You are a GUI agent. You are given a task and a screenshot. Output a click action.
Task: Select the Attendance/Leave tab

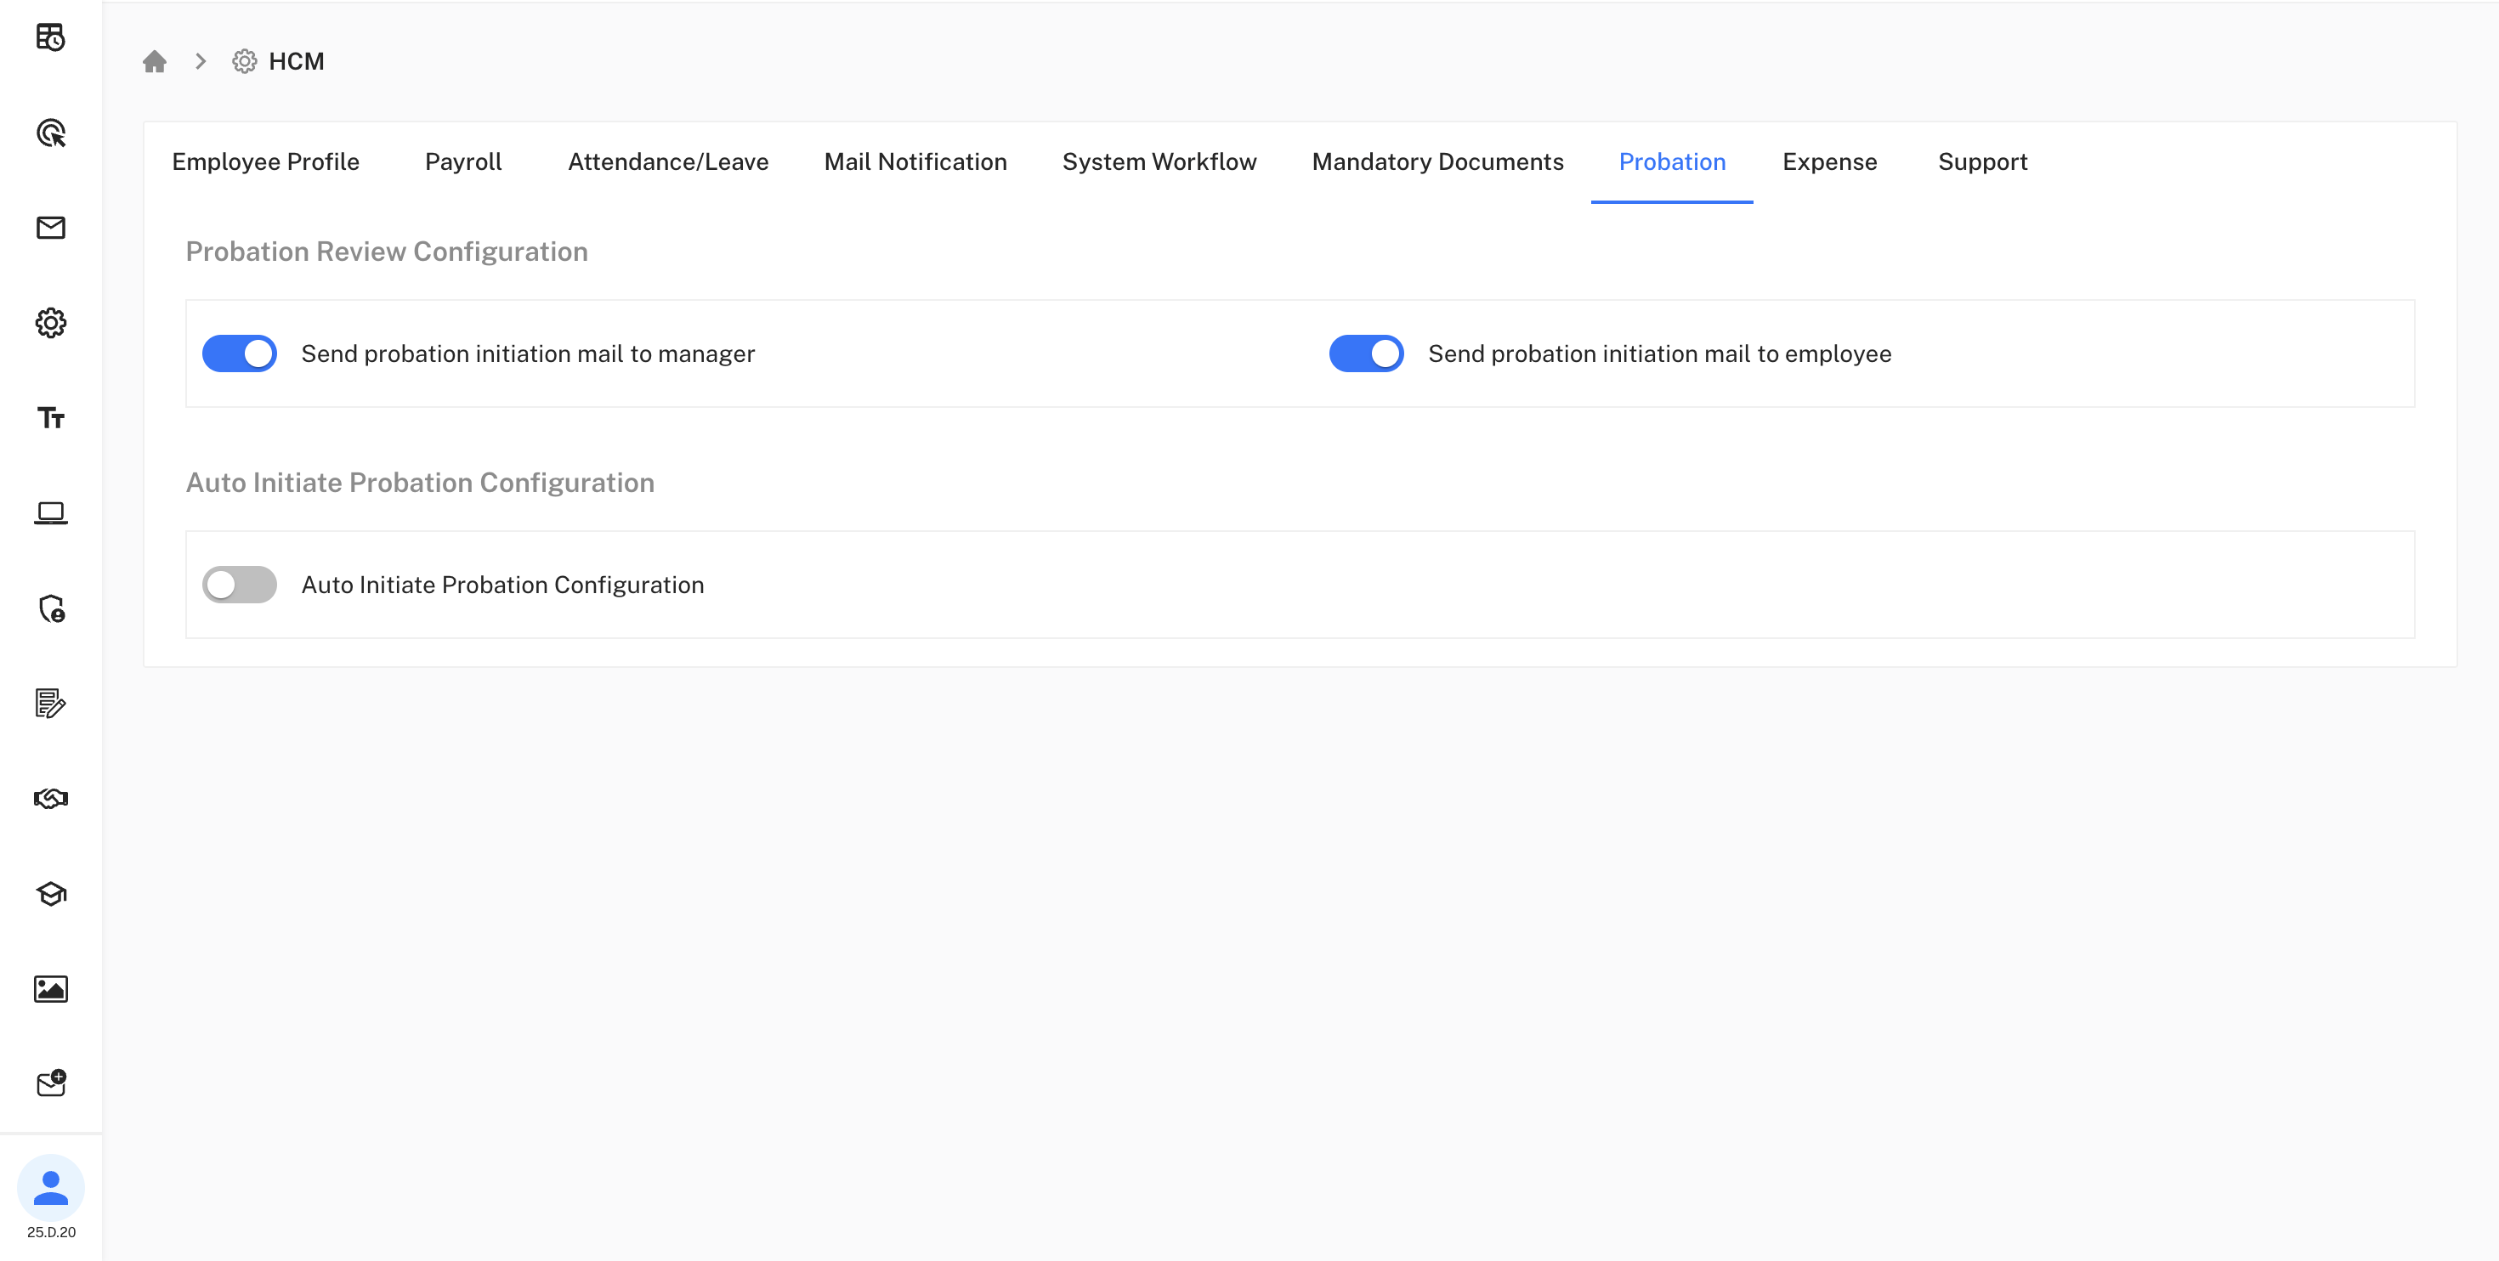[x=667, y=162]
